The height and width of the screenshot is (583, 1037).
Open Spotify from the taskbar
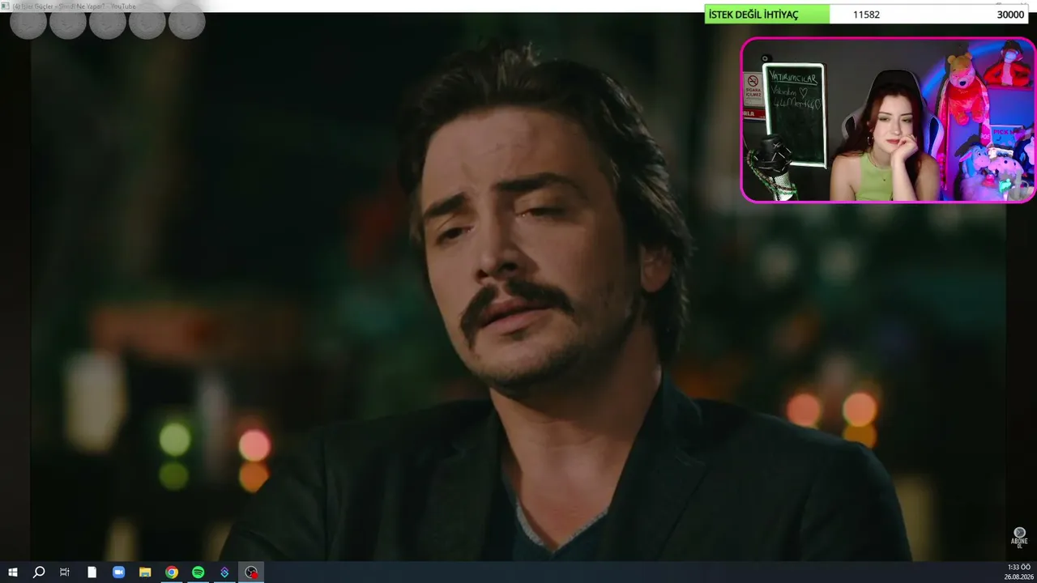tap(198, 572)
